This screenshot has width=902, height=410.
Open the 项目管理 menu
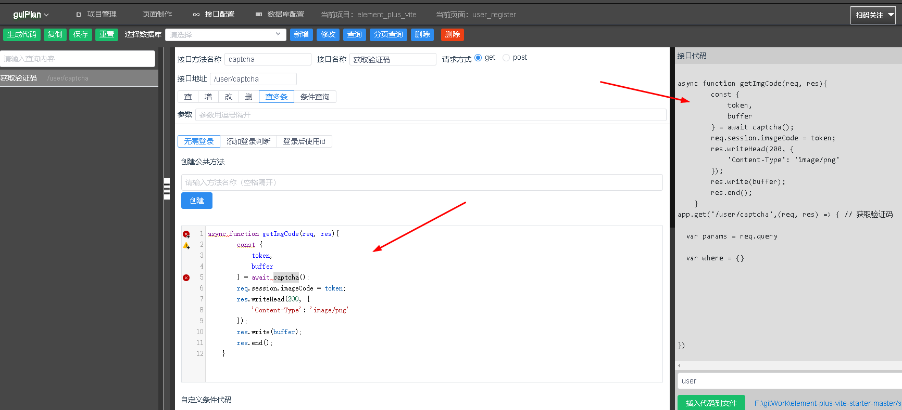(x=96, y=15)
